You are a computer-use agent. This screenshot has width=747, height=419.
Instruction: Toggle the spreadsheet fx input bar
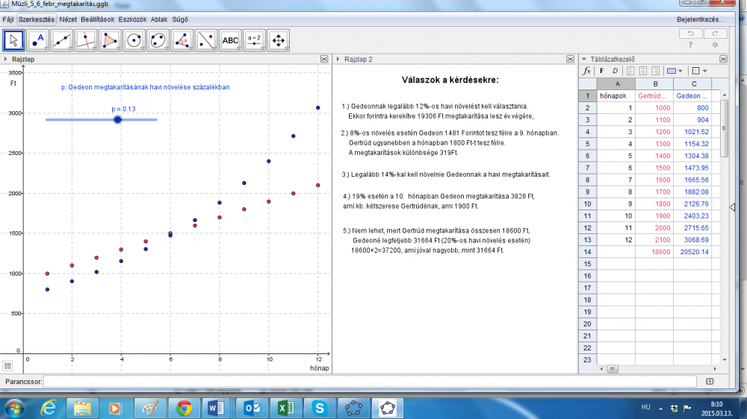click(587, 71)
